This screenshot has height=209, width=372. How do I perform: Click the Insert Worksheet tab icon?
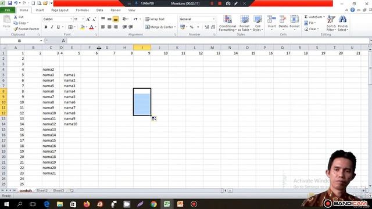point(71,190)
